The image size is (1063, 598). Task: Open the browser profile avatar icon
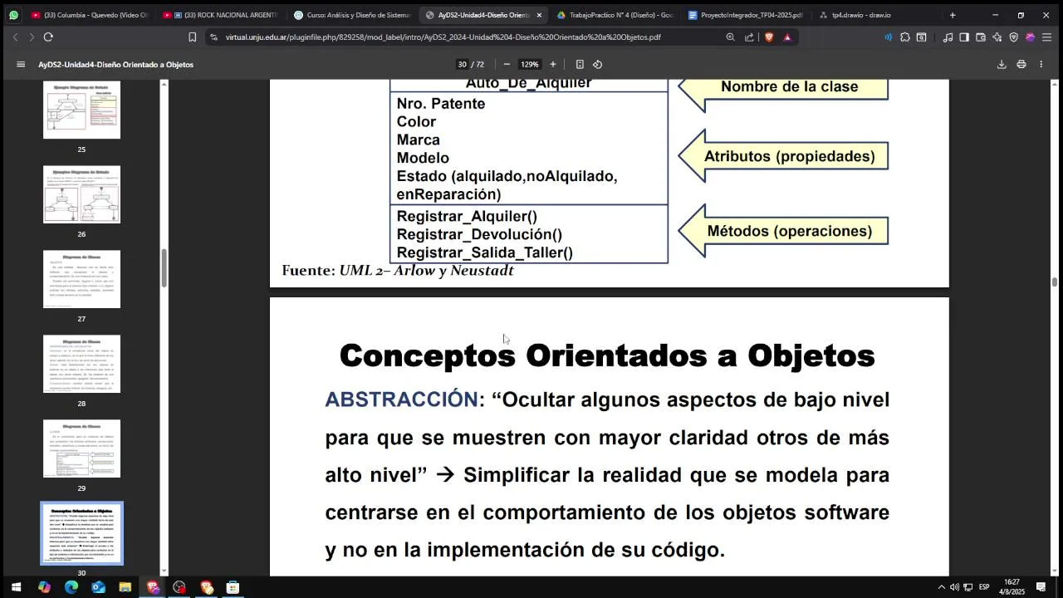(1031, 37)
